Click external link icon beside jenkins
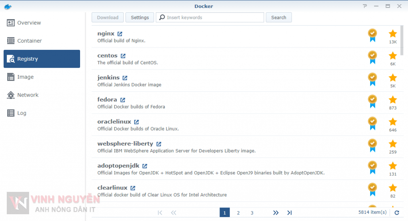Image resolution: width=408 pixels, height=221 pixels. (x=125, y=78)
